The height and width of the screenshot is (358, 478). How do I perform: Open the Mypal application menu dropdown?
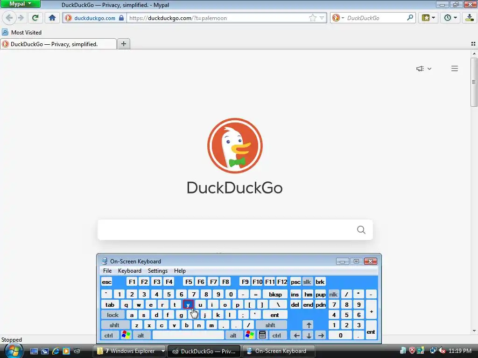(x=21, y=4)
